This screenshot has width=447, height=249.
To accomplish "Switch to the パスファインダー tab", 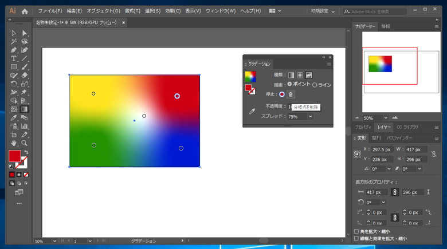I will click(x=399, y=138).
